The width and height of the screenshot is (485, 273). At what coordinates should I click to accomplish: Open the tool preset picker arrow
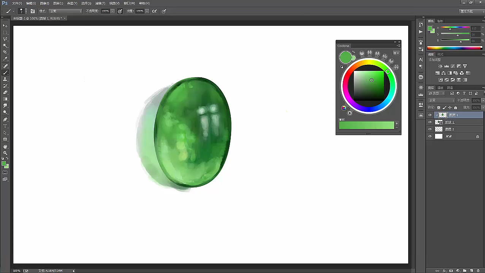coord(14,11)
